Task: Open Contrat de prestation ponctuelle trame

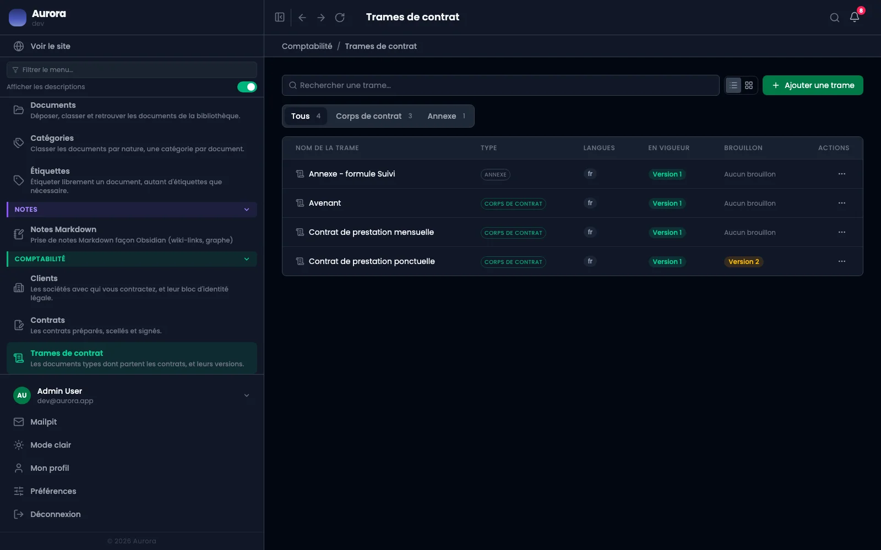Action: pos(372,261)
